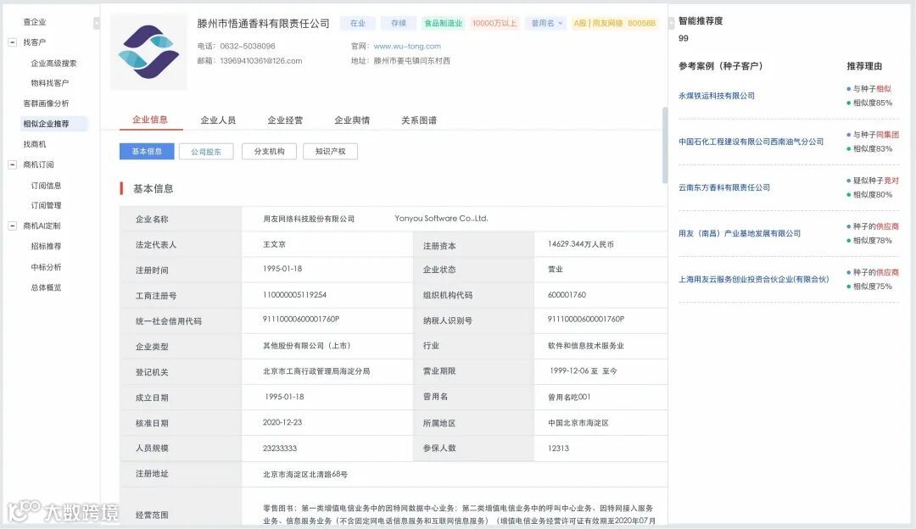Switch to the 企业舆情 tab
The height and width of the screenshot is (529, 916).
(352, 120)
